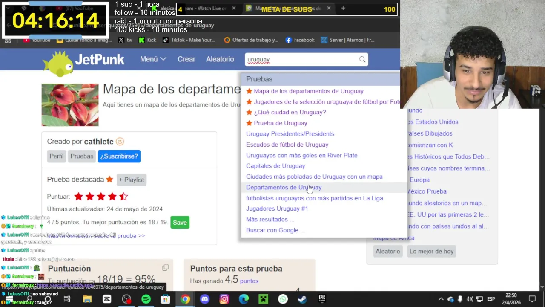Open the TikTok bookmark
545x307 pixels.
(189, 40)
